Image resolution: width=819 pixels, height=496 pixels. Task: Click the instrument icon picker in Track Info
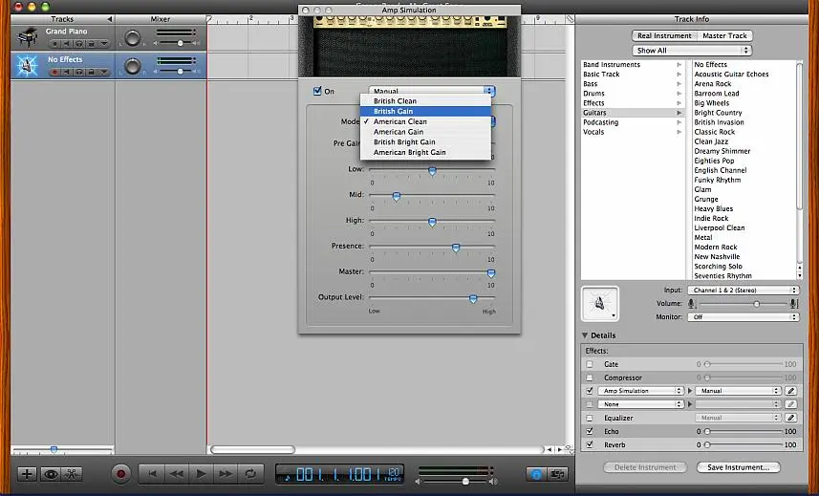point(600,304)
